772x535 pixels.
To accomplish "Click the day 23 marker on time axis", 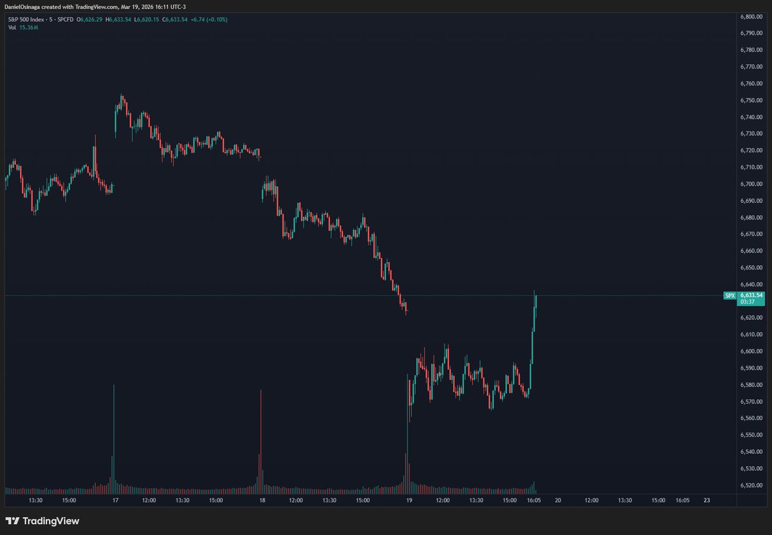I will click(706, 500).
